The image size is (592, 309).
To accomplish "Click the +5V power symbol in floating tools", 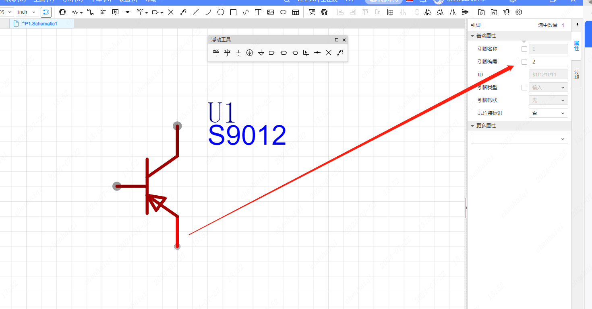I will click(x=227, y=53).
